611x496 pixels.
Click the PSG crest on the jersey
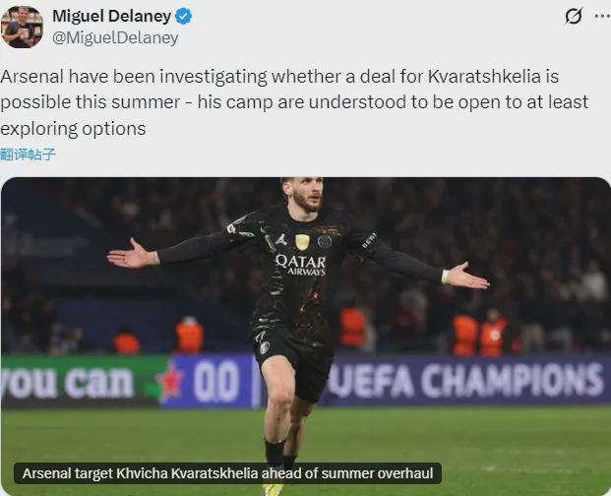coord(325,241)
